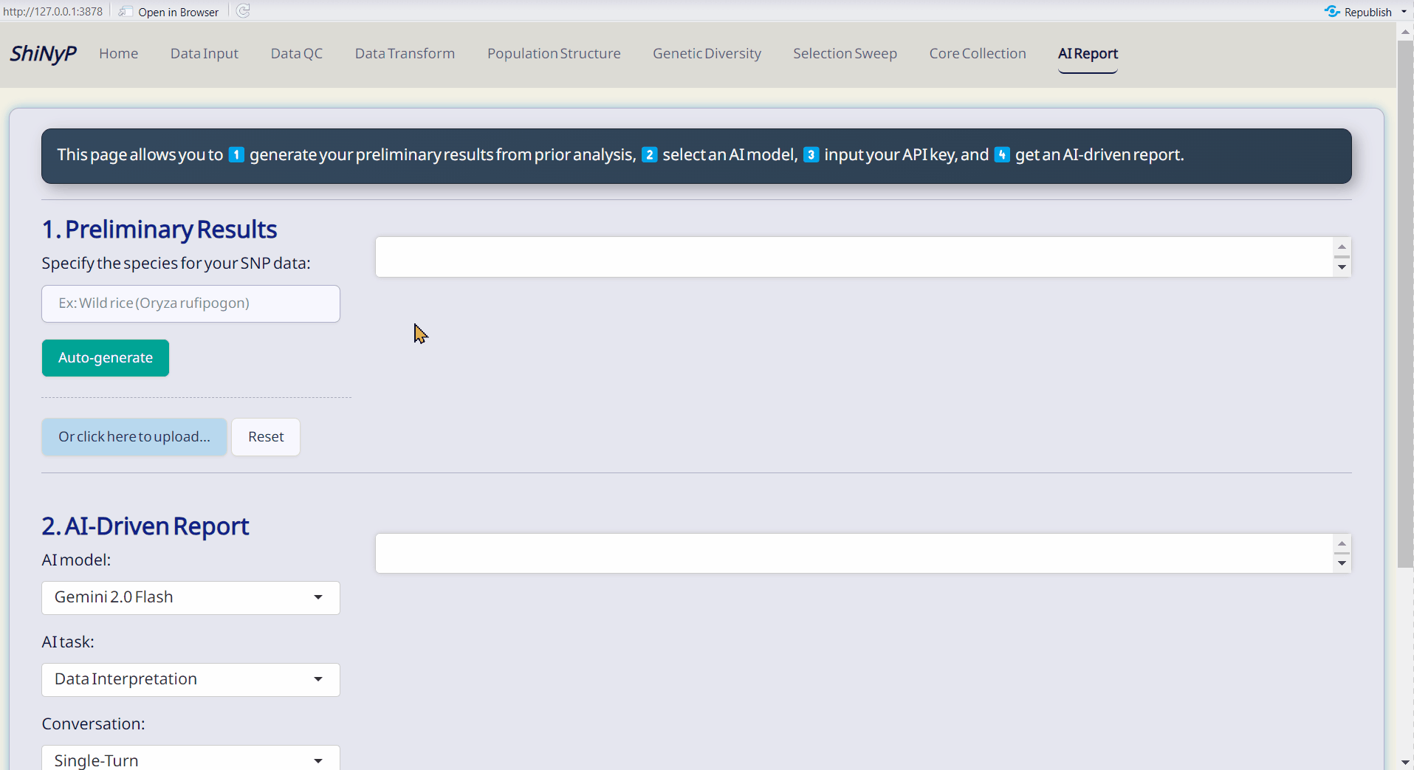Click the page scrollbar down arrow
This screenshot has height=770, width=1414.
point(1405,762)
